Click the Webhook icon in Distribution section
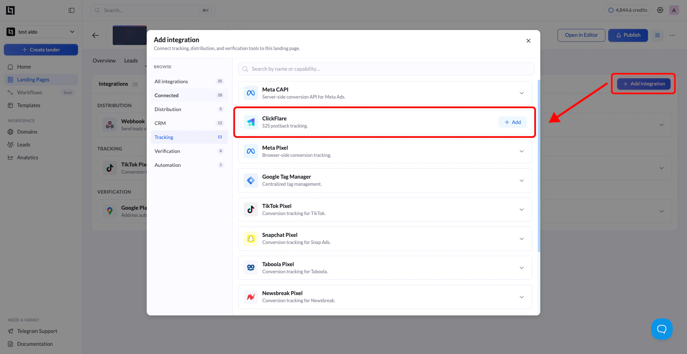Viewport: 687px width, 354px height. [x=110, y=125]
